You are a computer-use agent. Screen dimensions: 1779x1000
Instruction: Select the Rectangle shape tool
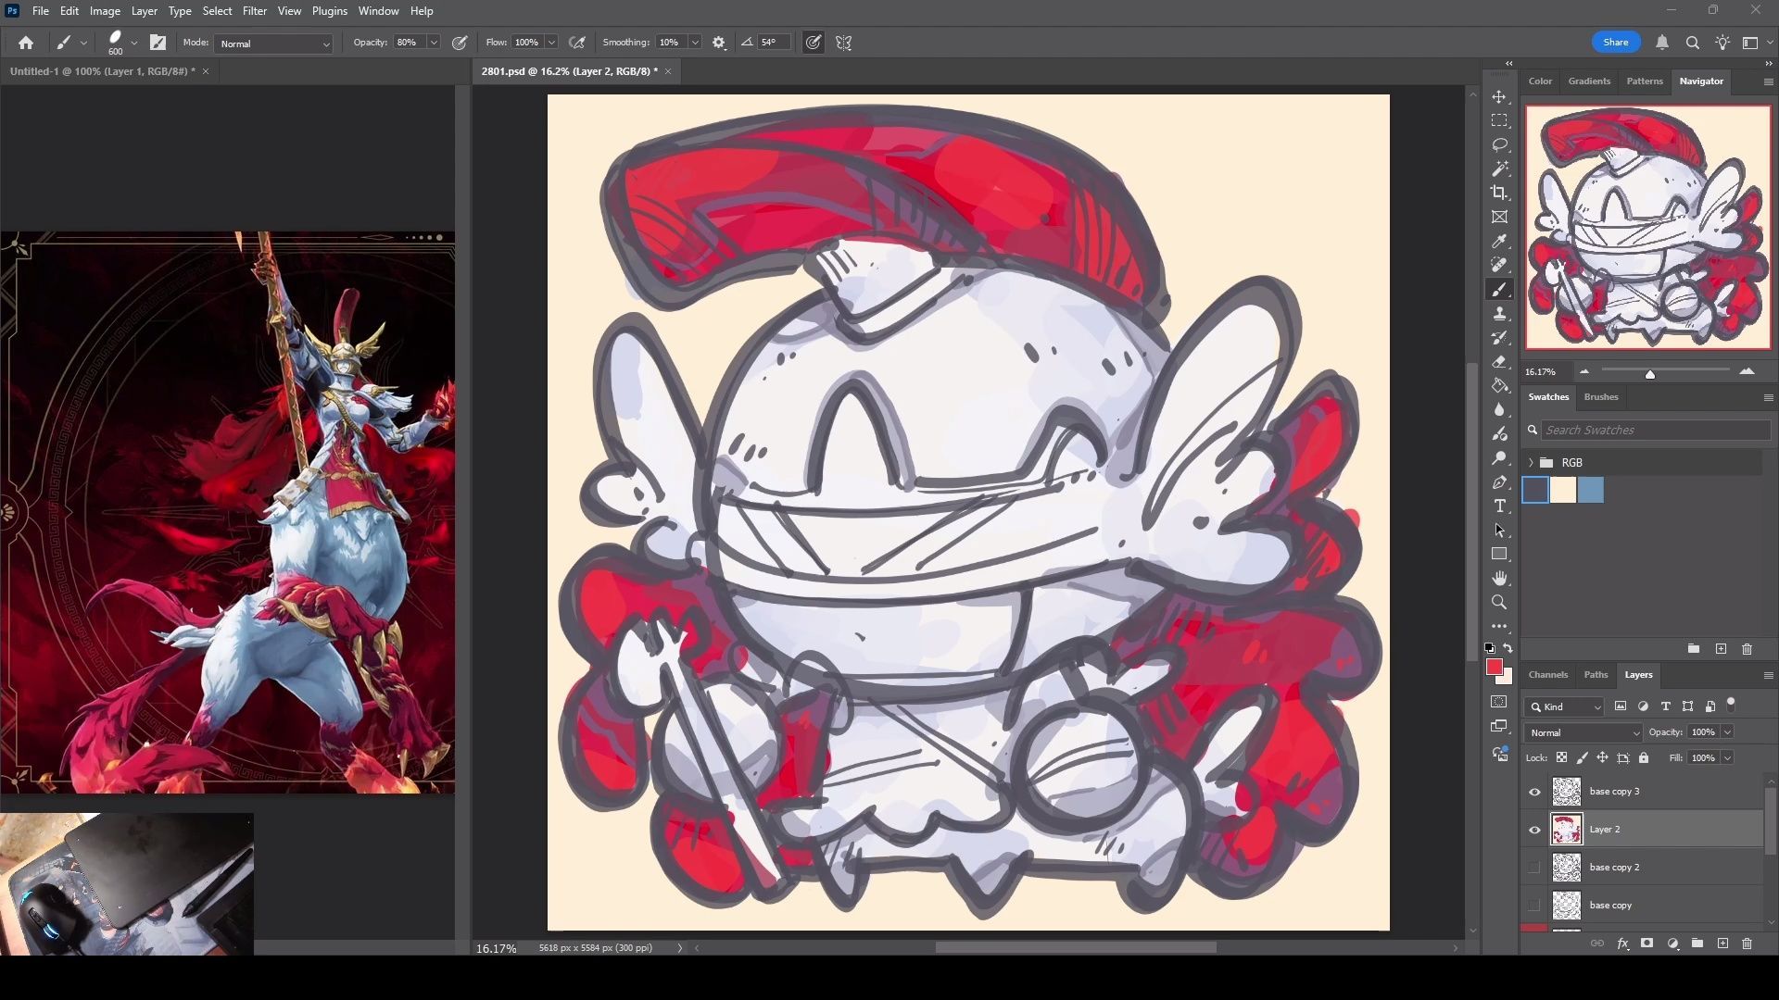[x=1499, y=555]
